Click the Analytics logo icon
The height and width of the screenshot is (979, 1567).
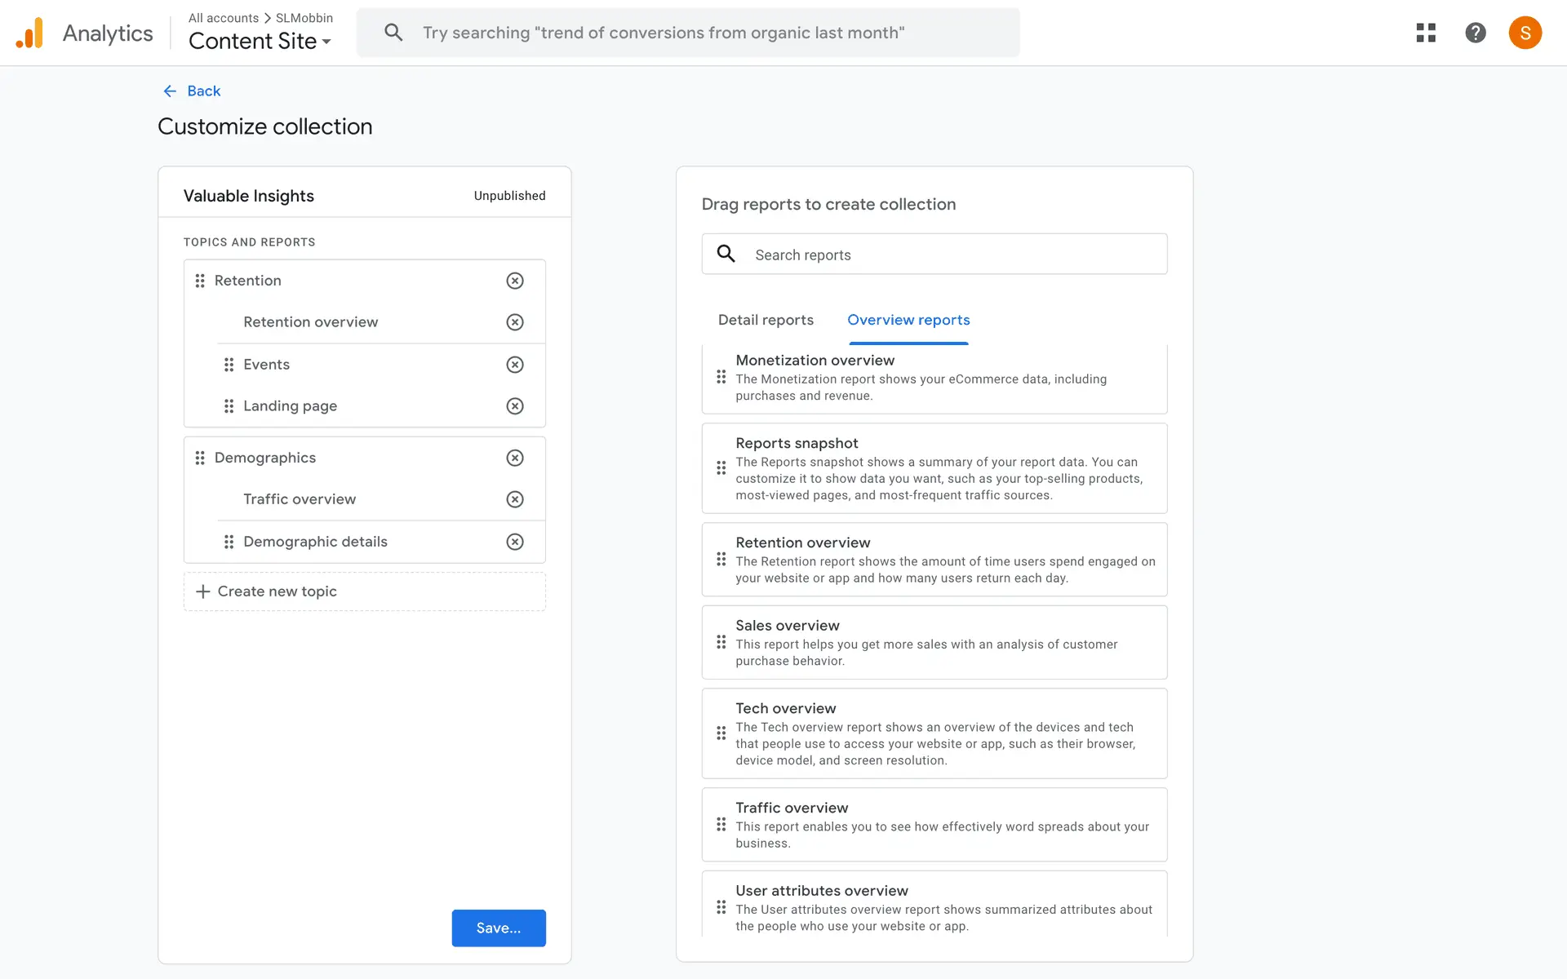tap(30, 33)
